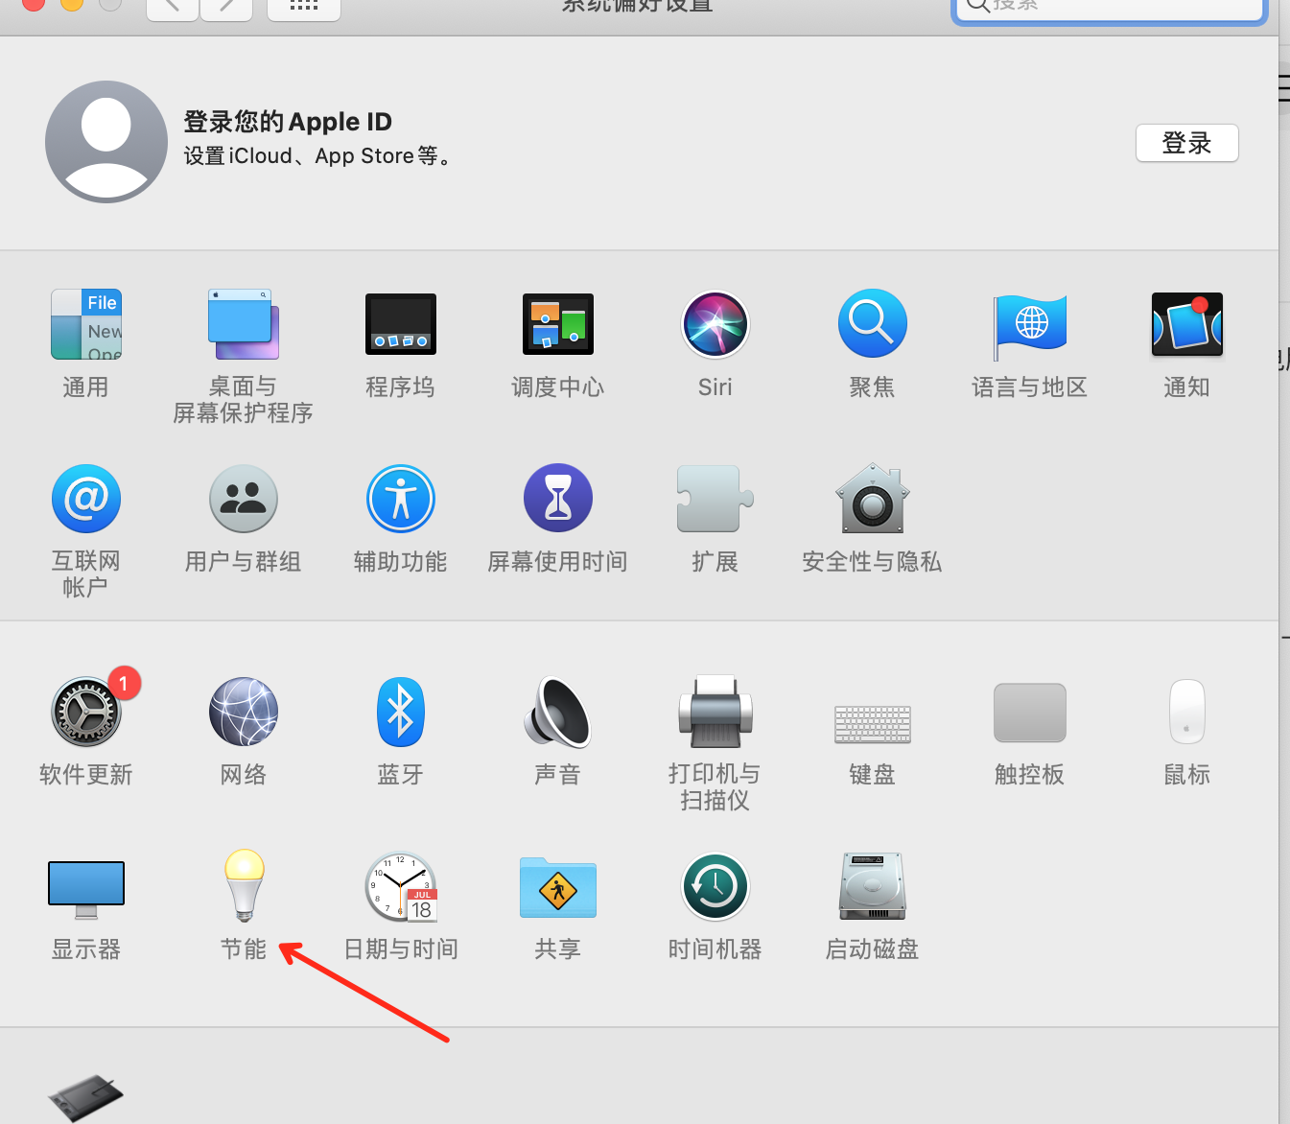This screenshot has width=1290, height=1124.
Task: Click the show-all grid toolbar button
Action: 303,8
